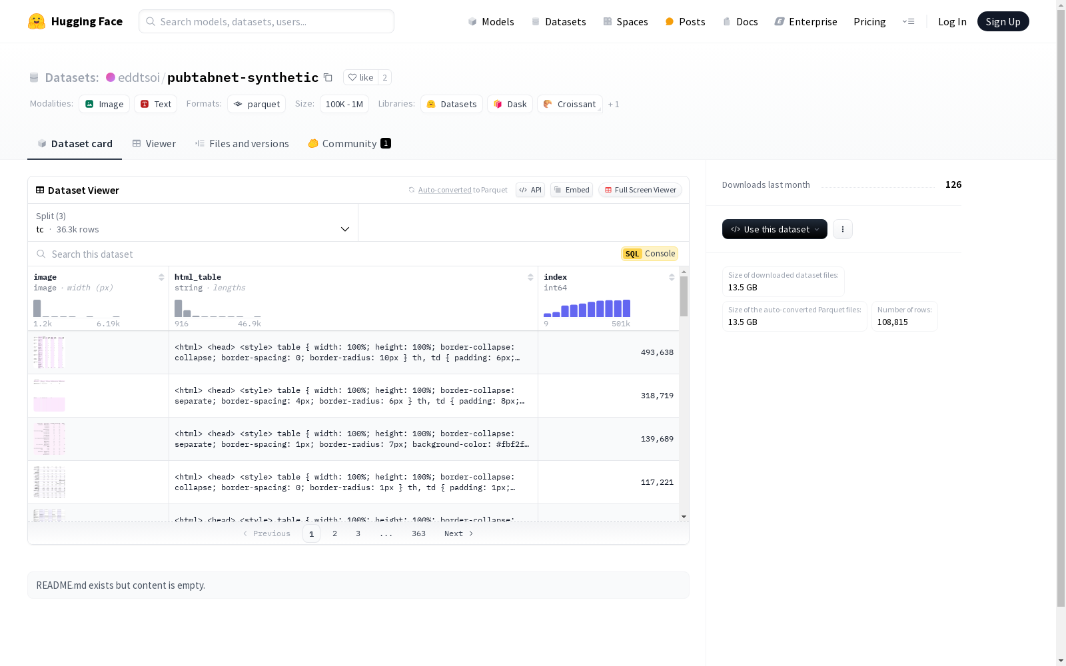Image resolution: width=1066 pixels, height=666 pixels.
Task: Click the parquet format tag
Action: (x=257, y=104)
